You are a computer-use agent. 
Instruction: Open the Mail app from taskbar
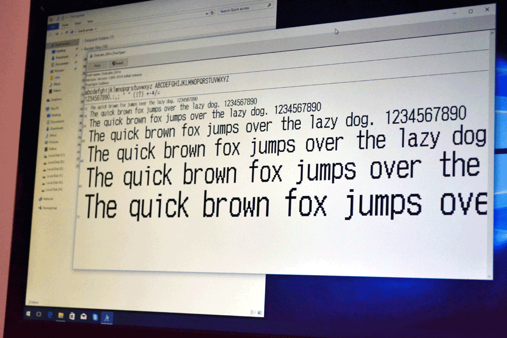(84, 317)
